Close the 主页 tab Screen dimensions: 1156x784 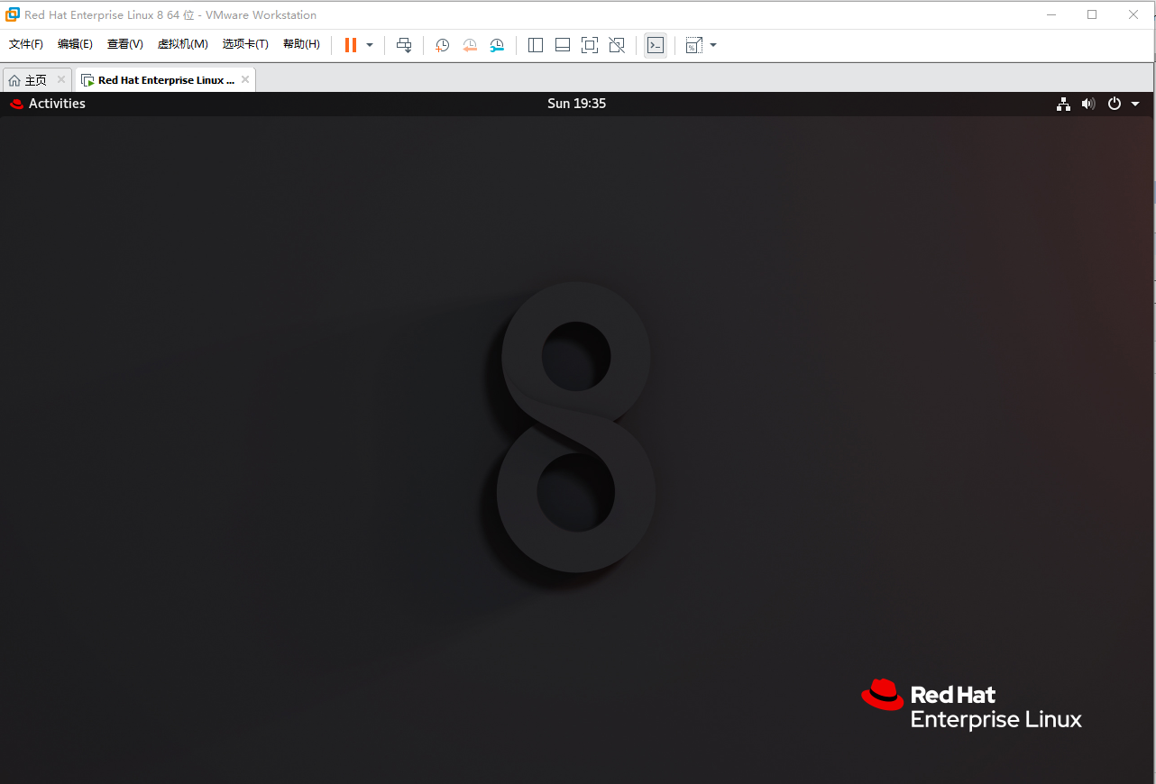[x=61, y=79]
